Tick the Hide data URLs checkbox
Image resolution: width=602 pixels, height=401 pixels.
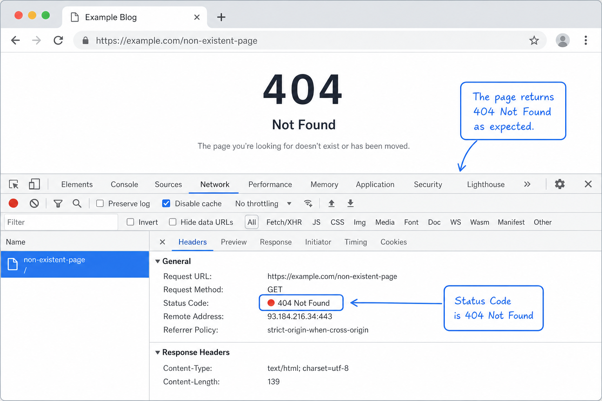point(172,222)
